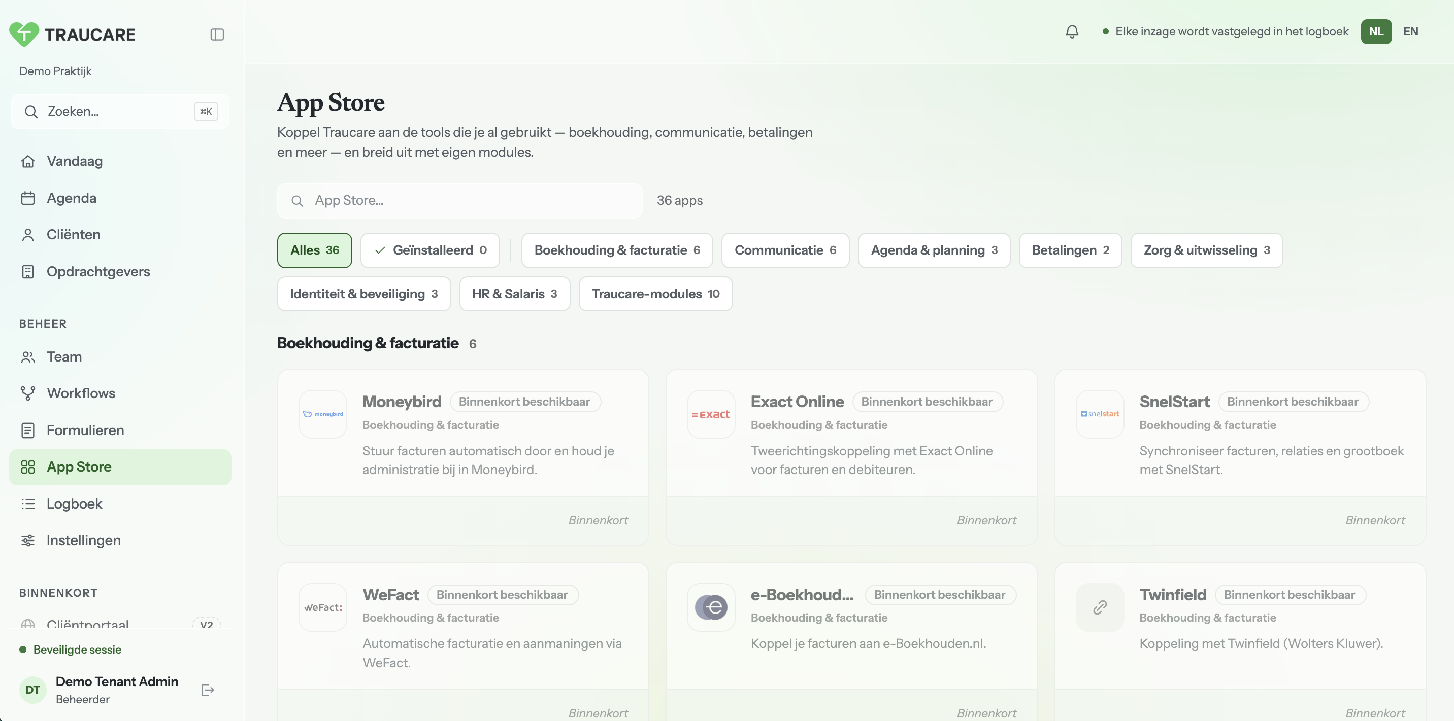Image resolution: width=1454 pixels, height=721 pixels.
Task: Click the magnifier icon beside Zoeken
Action: pos(31,112)
